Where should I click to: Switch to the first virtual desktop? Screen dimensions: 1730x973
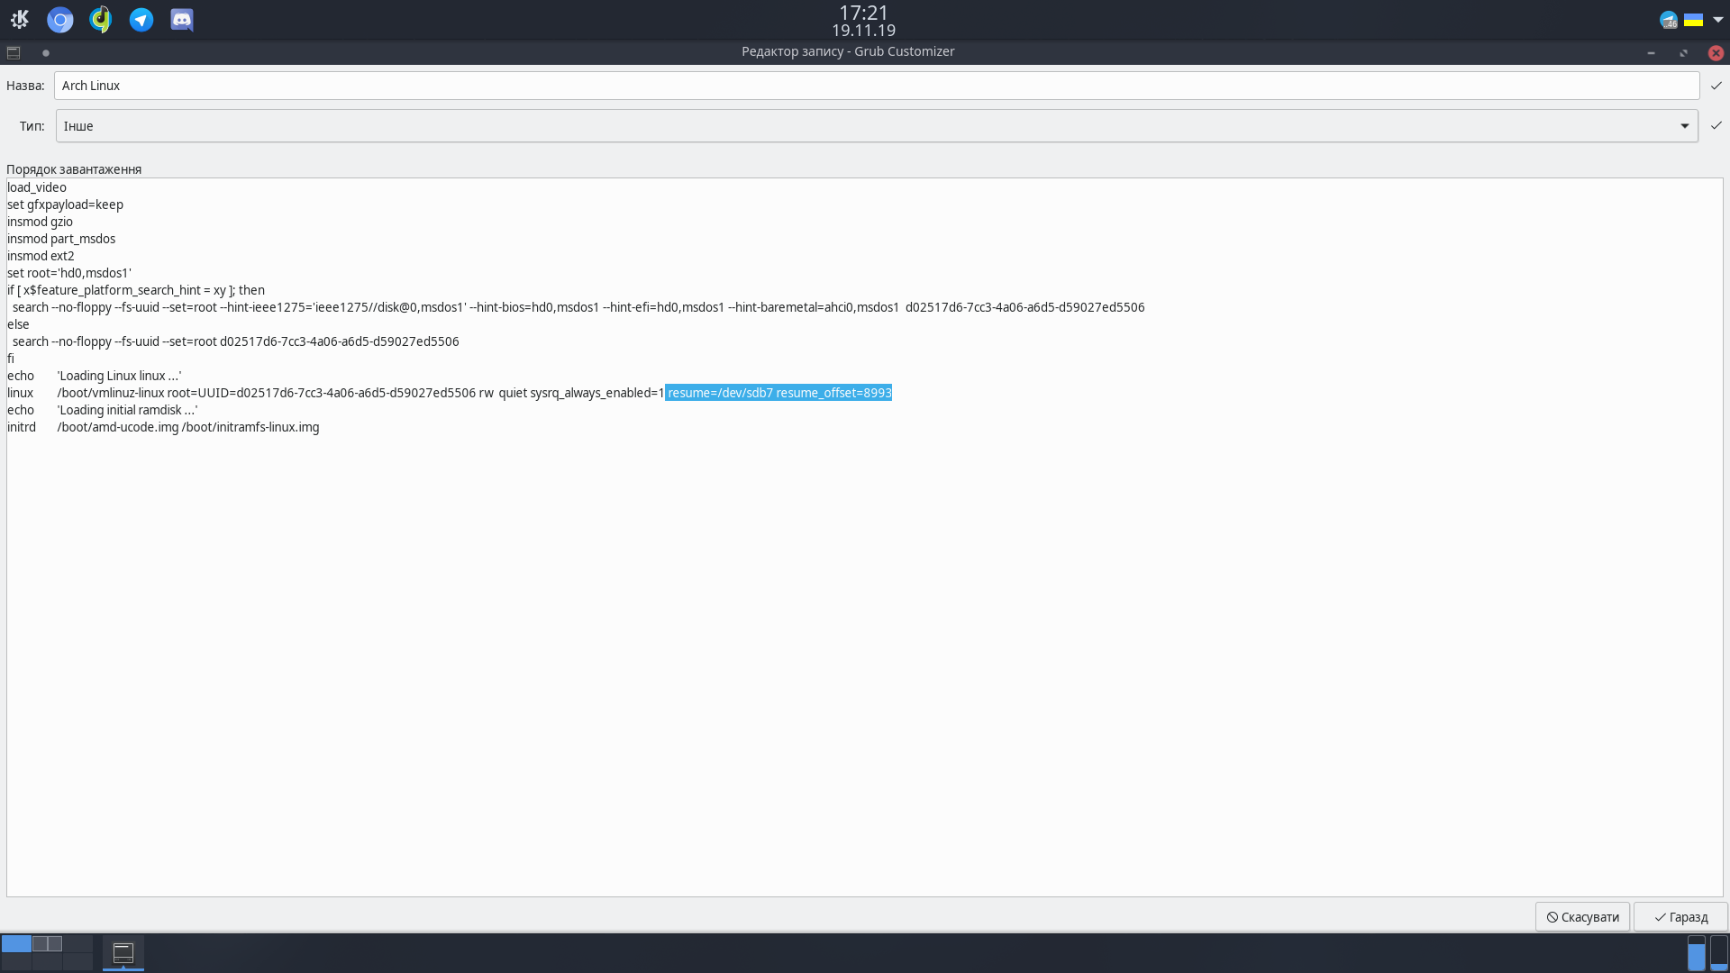(x=16, y=943)
